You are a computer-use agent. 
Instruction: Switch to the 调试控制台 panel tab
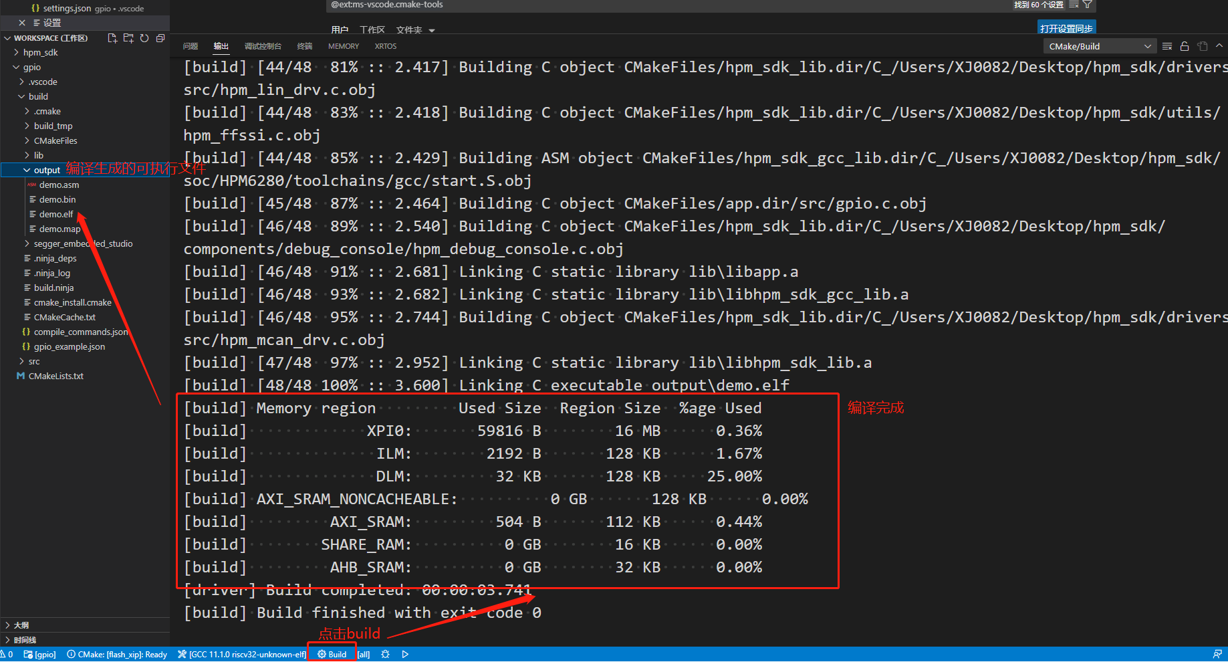(x=263, y=46)
